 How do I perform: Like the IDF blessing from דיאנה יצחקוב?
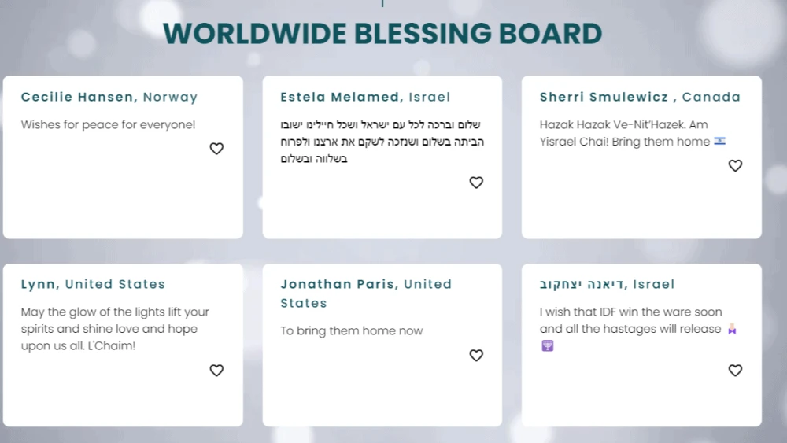pos(735,370)
